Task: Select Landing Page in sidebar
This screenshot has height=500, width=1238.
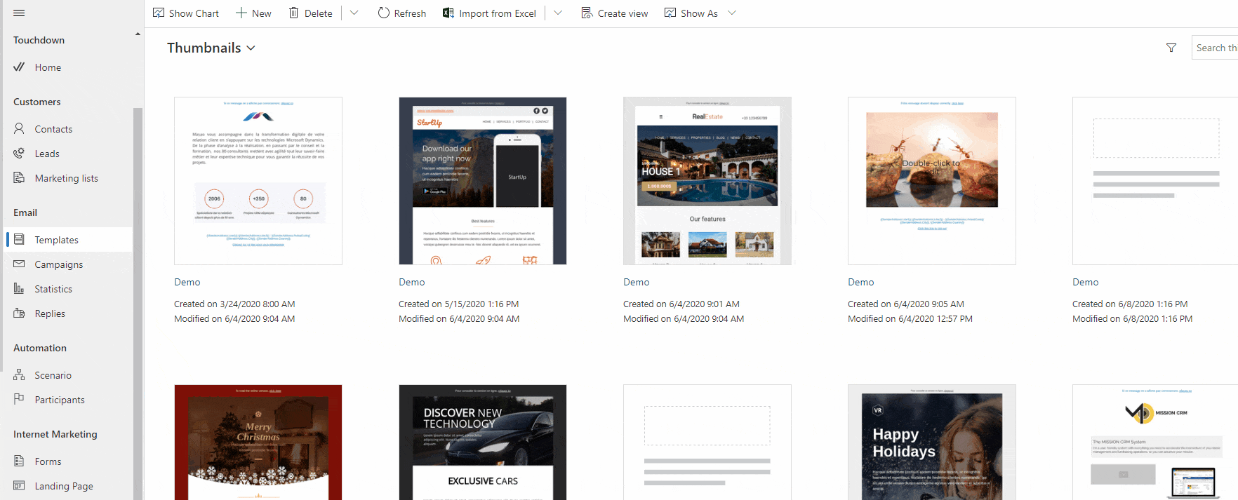Action: [x=64, y=486]
